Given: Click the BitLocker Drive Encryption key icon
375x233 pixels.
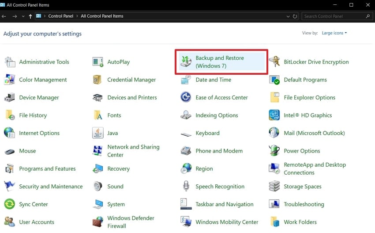Looking at the screenshot, I should (x=274, y=62).
